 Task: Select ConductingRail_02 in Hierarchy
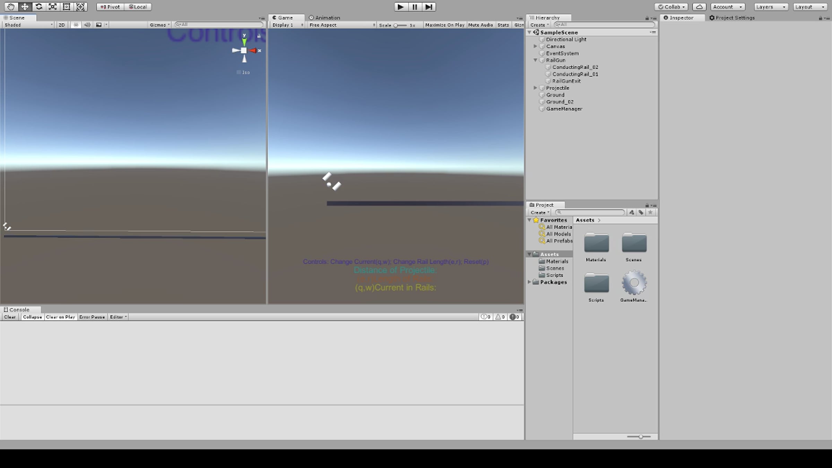tap(575, 67)
